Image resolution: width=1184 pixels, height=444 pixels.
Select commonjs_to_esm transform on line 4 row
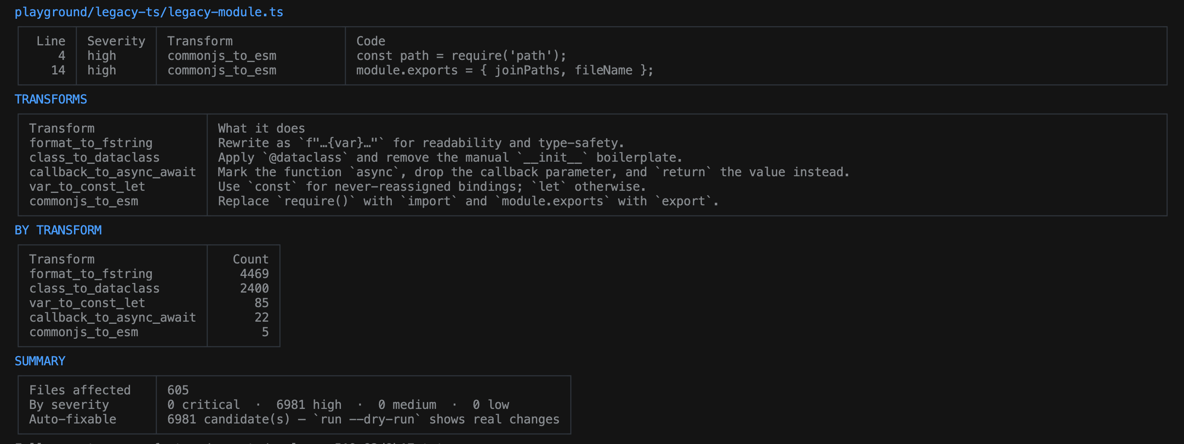[222, 56]
